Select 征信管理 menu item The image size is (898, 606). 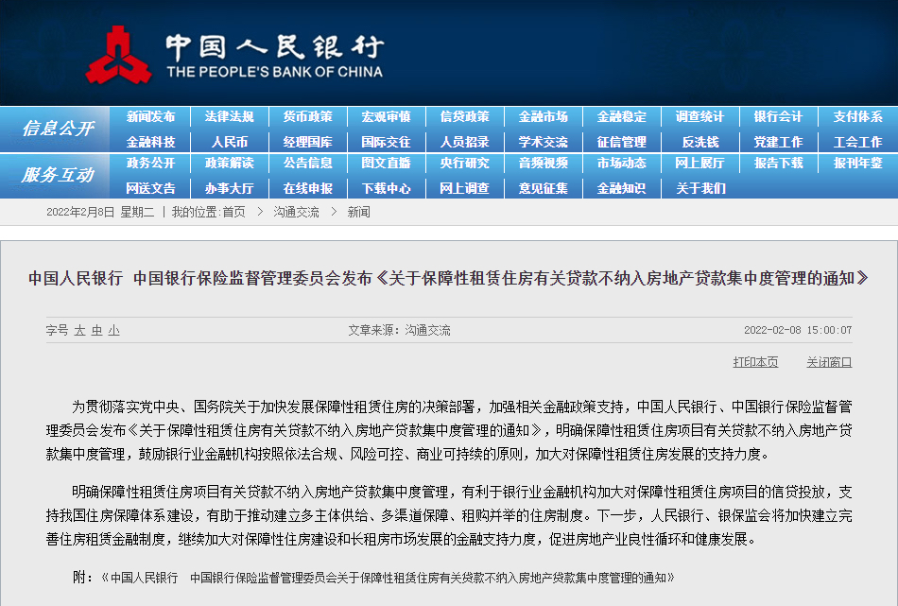coord(621,142)
